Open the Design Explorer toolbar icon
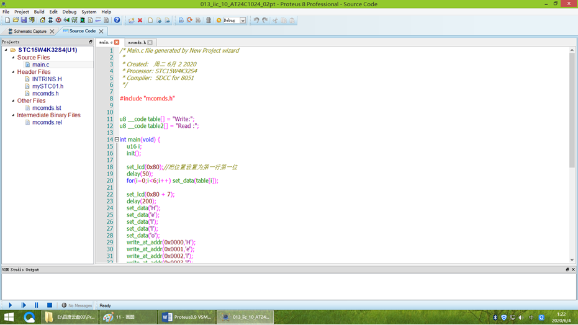Viewport: 578px width, 325px height. pos(83,20)
